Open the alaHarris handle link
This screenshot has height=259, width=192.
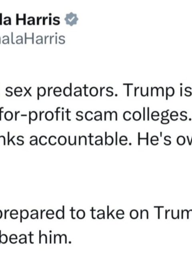tap(32, 39)
